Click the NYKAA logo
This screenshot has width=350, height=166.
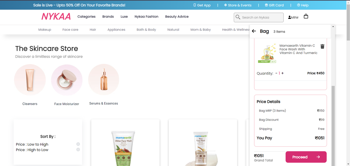click(56, 17)
